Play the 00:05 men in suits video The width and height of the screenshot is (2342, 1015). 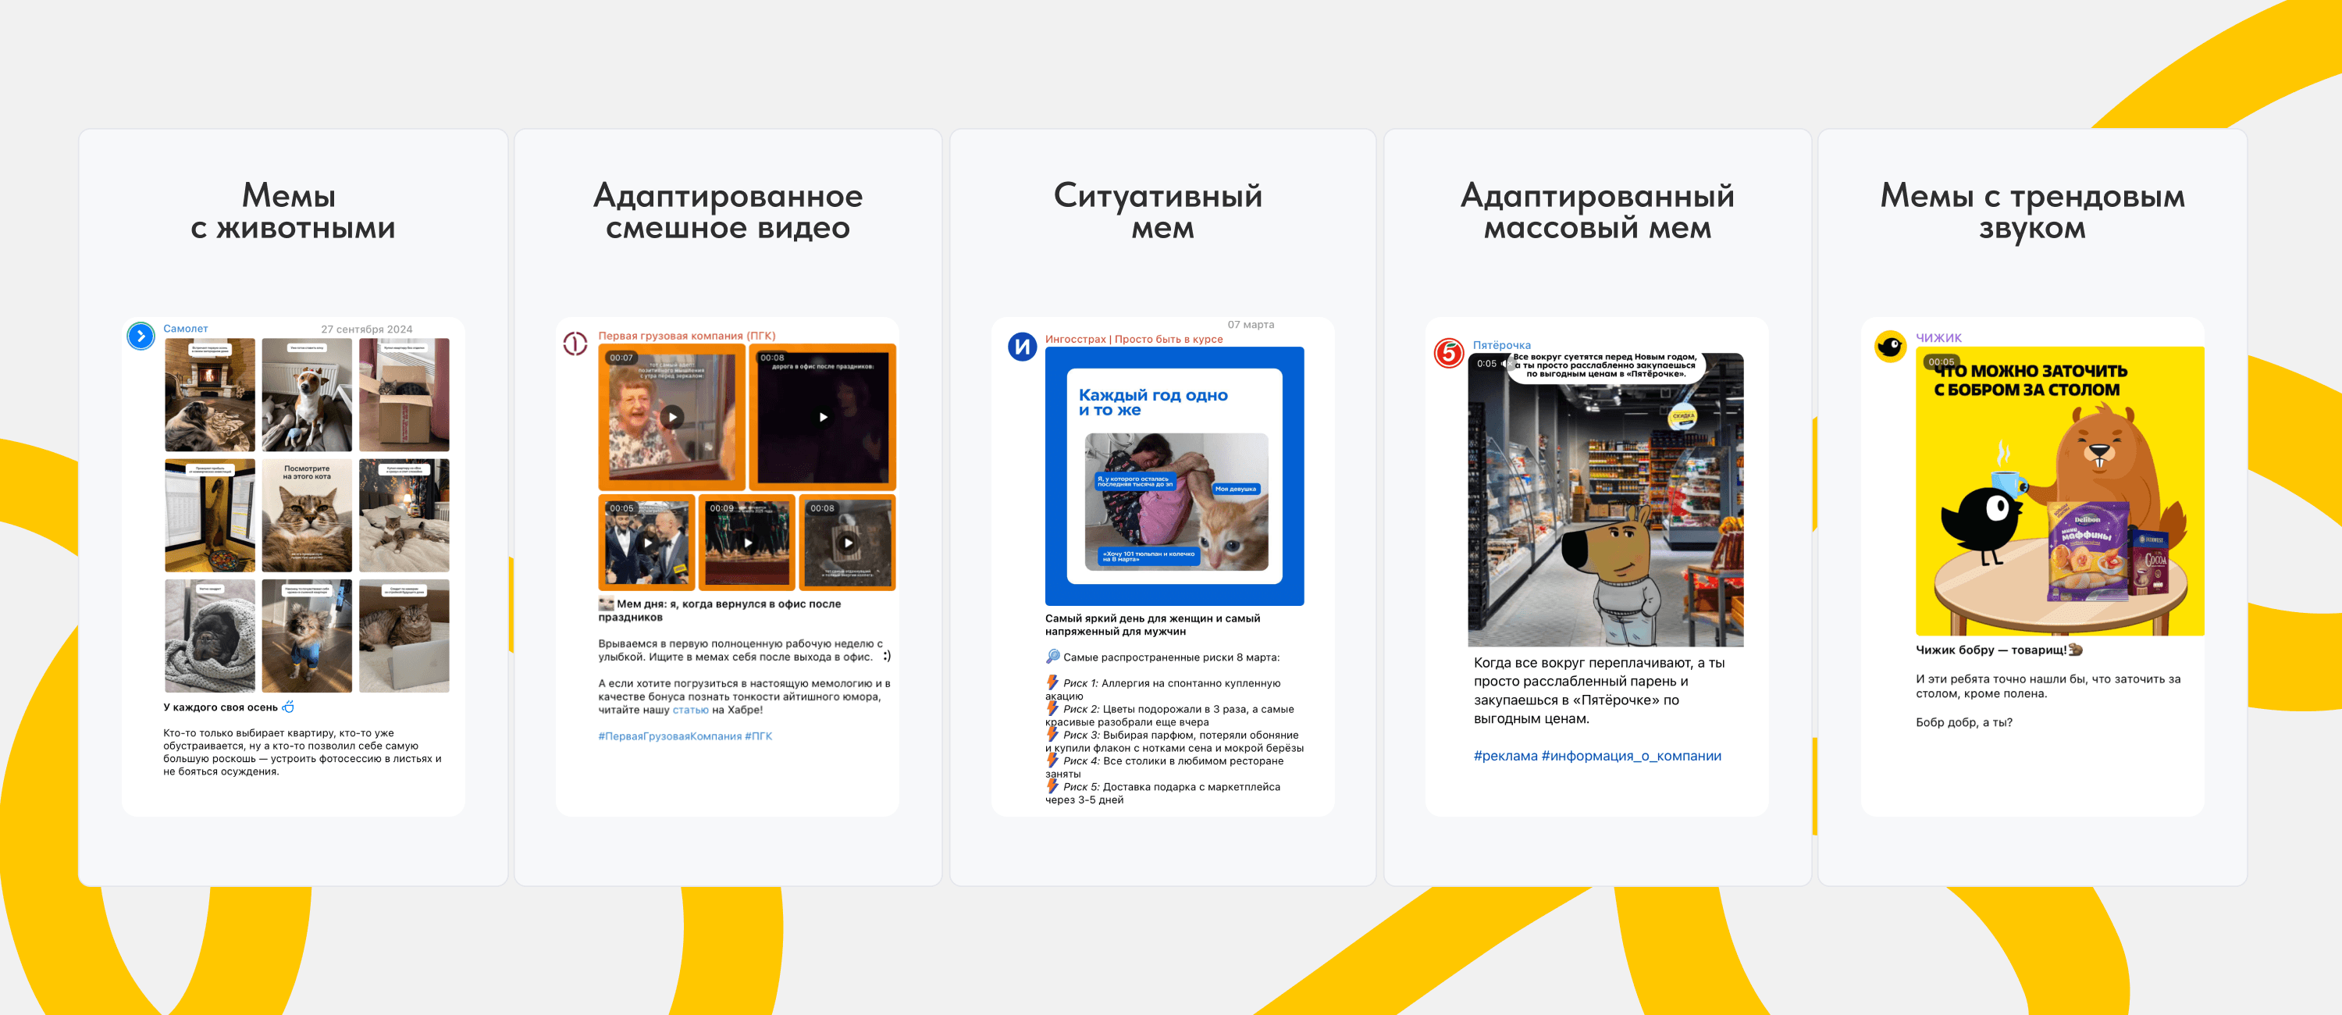click(647, 543)
